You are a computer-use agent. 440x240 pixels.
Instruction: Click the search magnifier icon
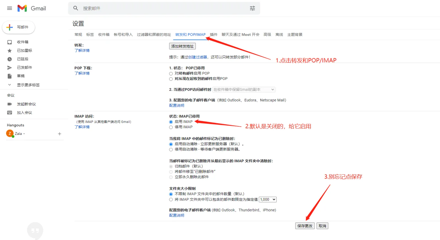[x=76, y=8]
